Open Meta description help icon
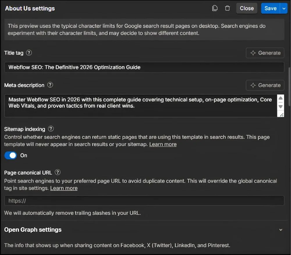 [50, 85]
